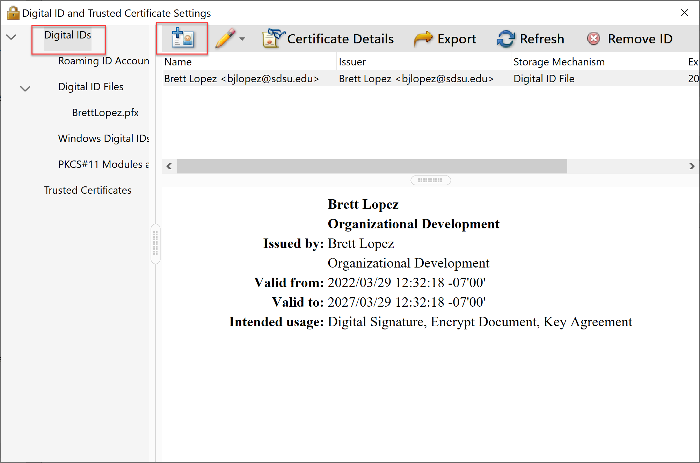
Task: Click the padlock icon in the title bar
Action: [x=13, y=13]
